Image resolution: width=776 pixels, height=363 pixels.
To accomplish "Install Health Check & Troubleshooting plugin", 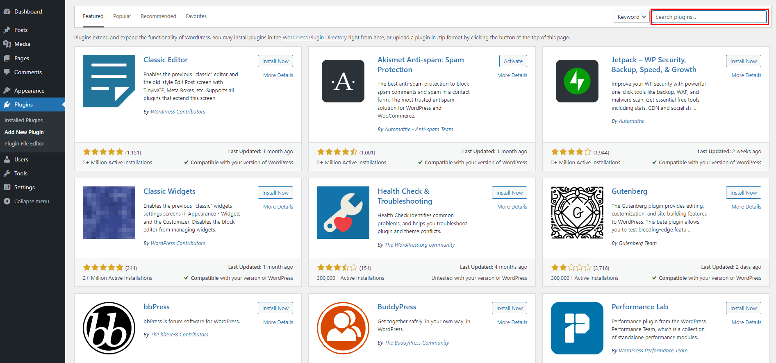I will coord(510,193).
